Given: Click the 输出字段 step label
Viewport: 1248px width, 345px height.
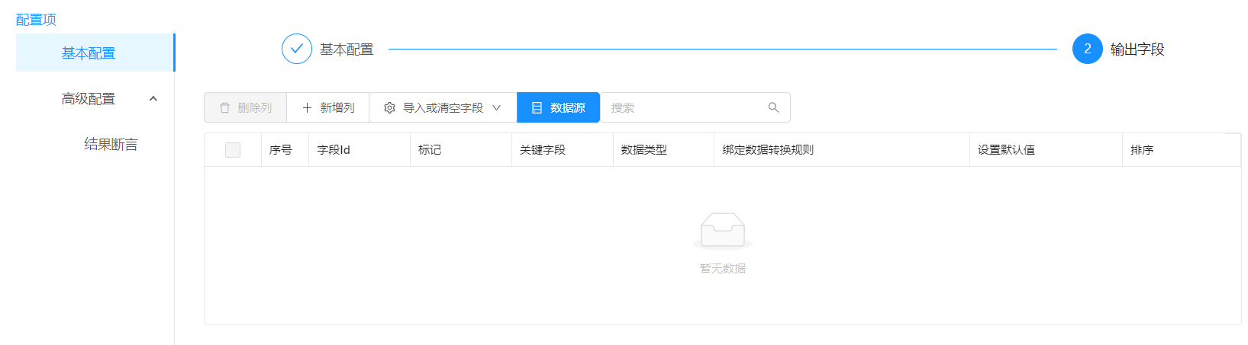Looking at the screenshot, I should tap(1137, 50).
